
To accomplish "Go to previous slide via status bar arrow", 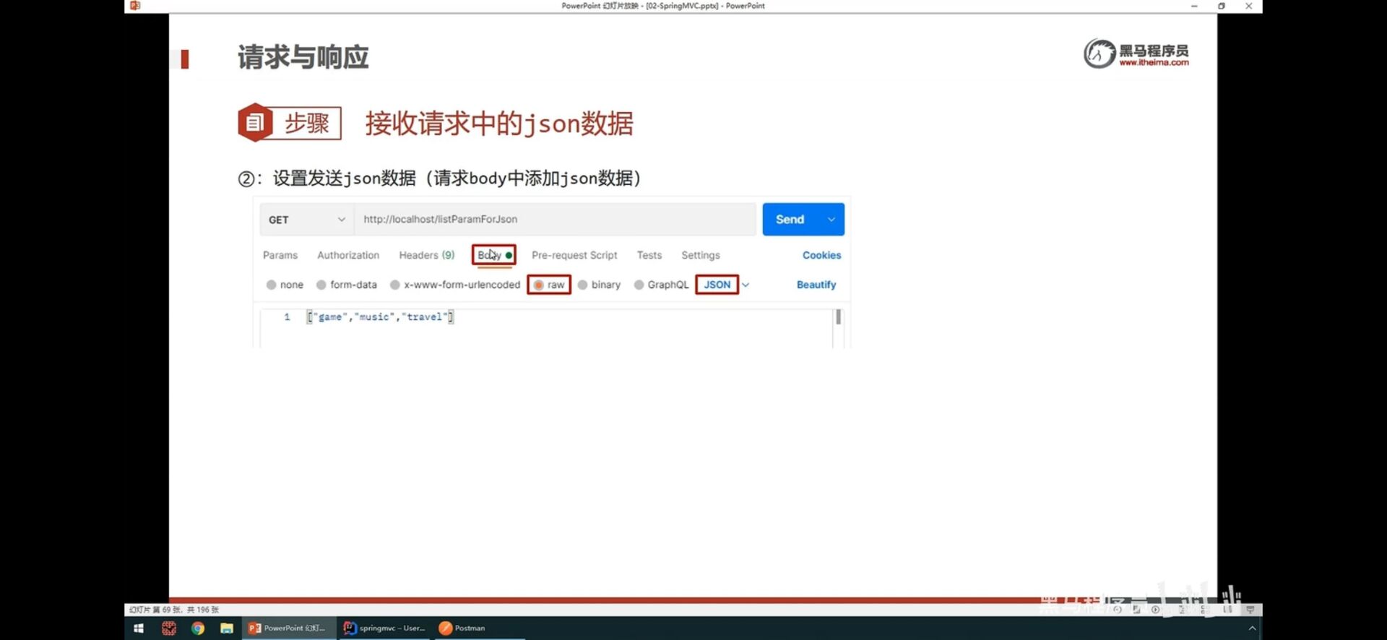I will point(1118,610).
